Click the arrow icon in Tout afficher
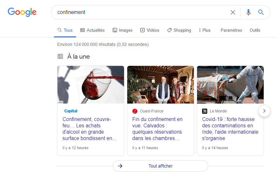The image size is (277, 178). [x=120, y=166]
